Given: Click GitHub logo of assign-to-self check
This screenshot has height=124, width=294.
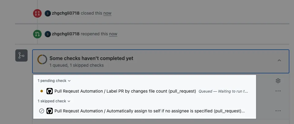Looking at the screenshot, I should click(x=50, y=111).
